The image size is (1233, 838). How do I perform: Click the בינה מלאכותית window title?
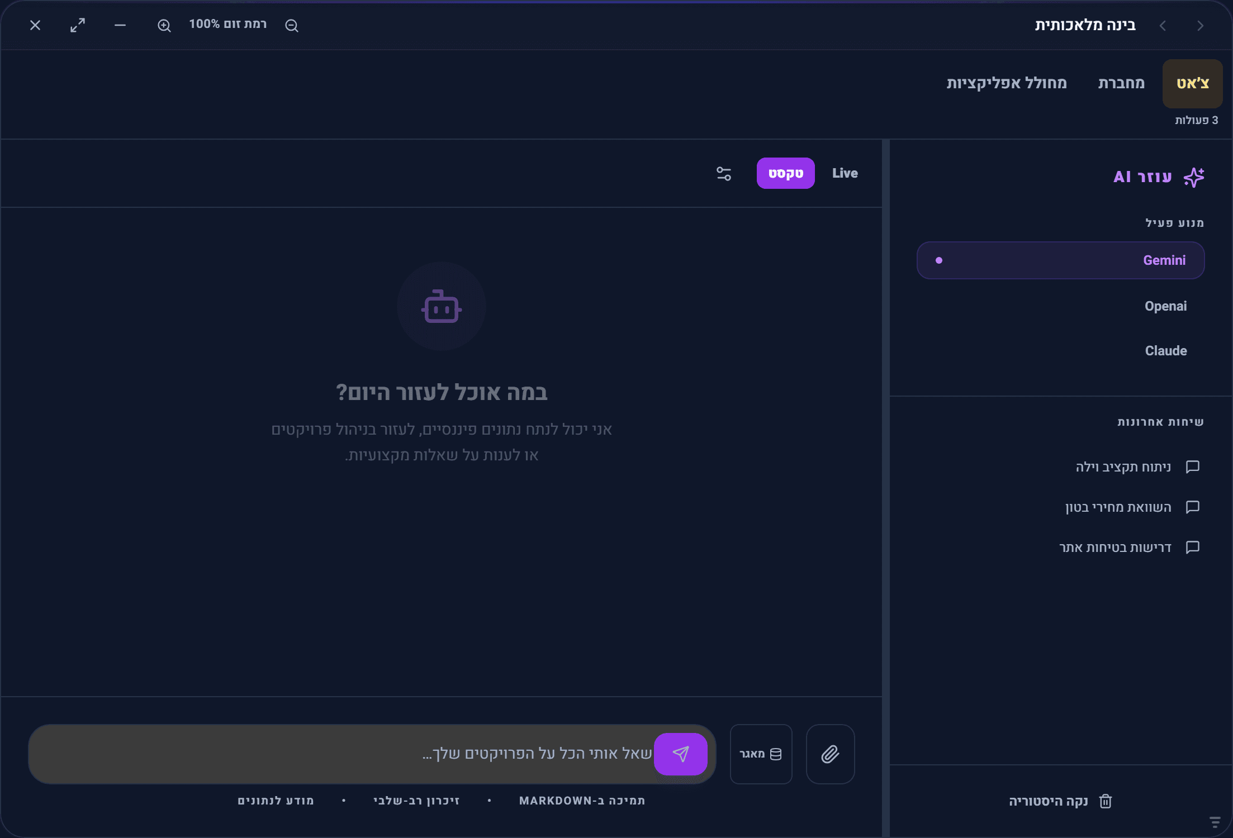click(1085, 25)
